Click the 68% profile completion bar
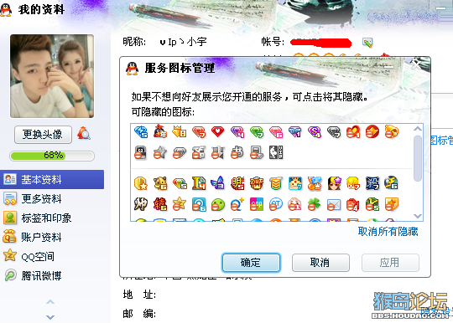Image resolution: width=453 pixels, height=323 pixels. coord(52,156)
